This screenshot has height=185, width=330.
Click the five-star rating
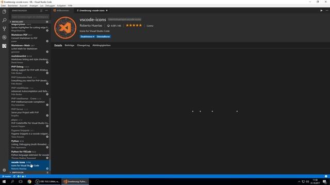coord(134,26)
